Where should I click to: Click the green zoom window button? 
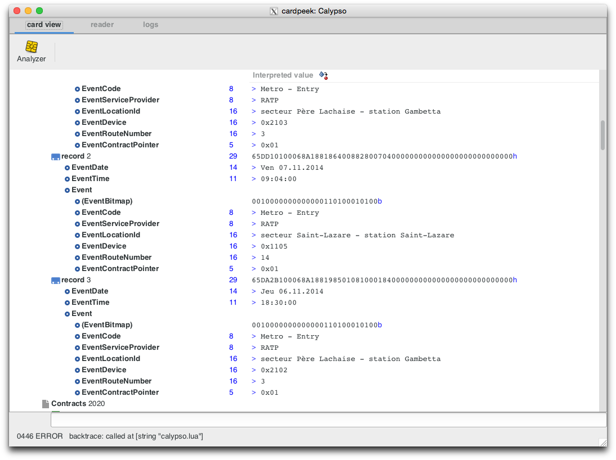pos(39,11)
